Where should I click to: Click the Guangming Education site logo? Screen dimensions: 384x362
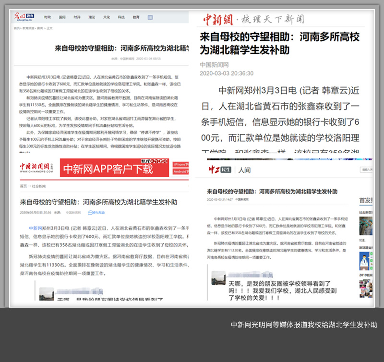point(25,17)
